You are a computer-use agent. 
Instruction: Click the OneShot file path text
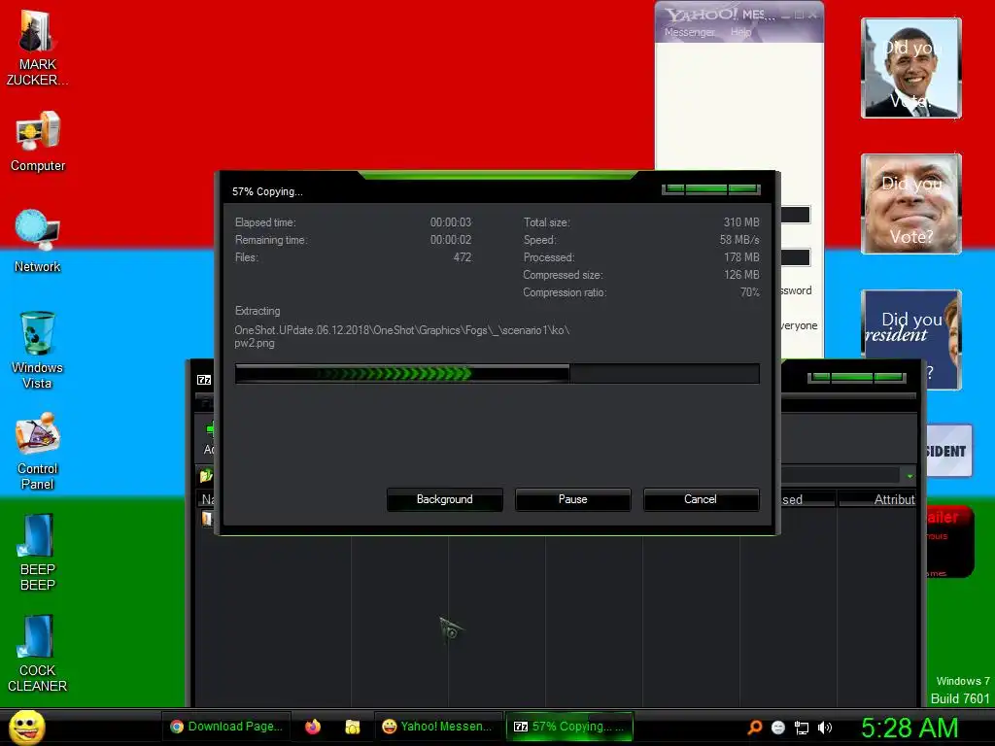(401, 336)
